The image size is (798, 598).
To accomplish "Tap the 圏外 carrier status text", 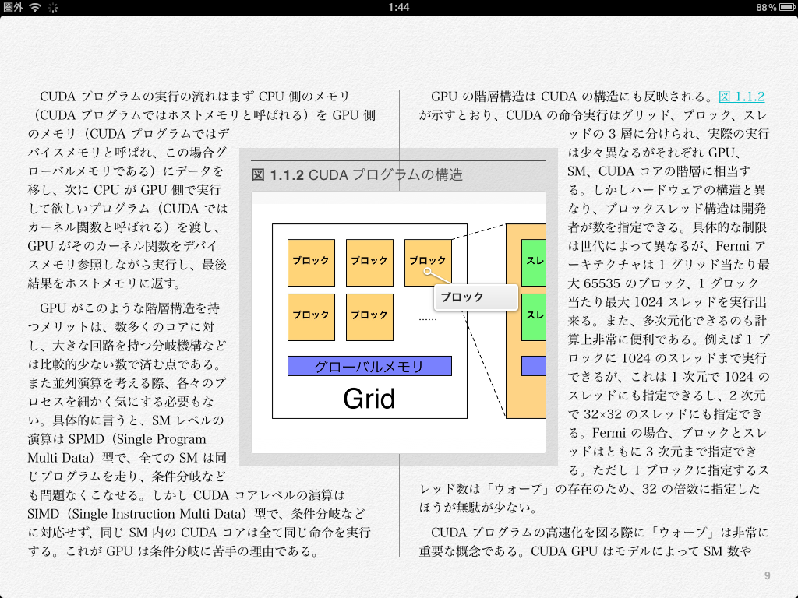I will [x=13, y=7].
